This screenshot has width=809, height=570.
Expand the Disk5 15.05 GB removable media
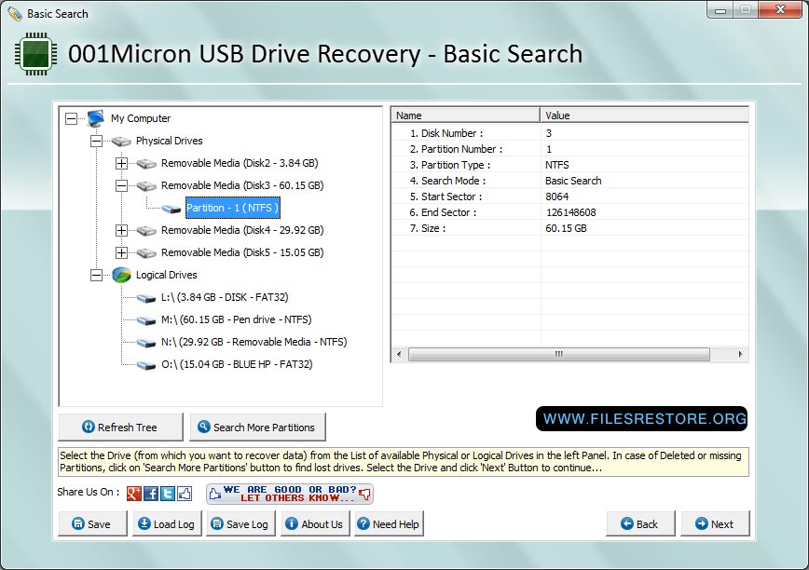121,252
